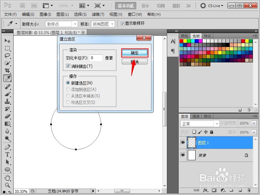Select the New Selection radio button

(68, 83)
